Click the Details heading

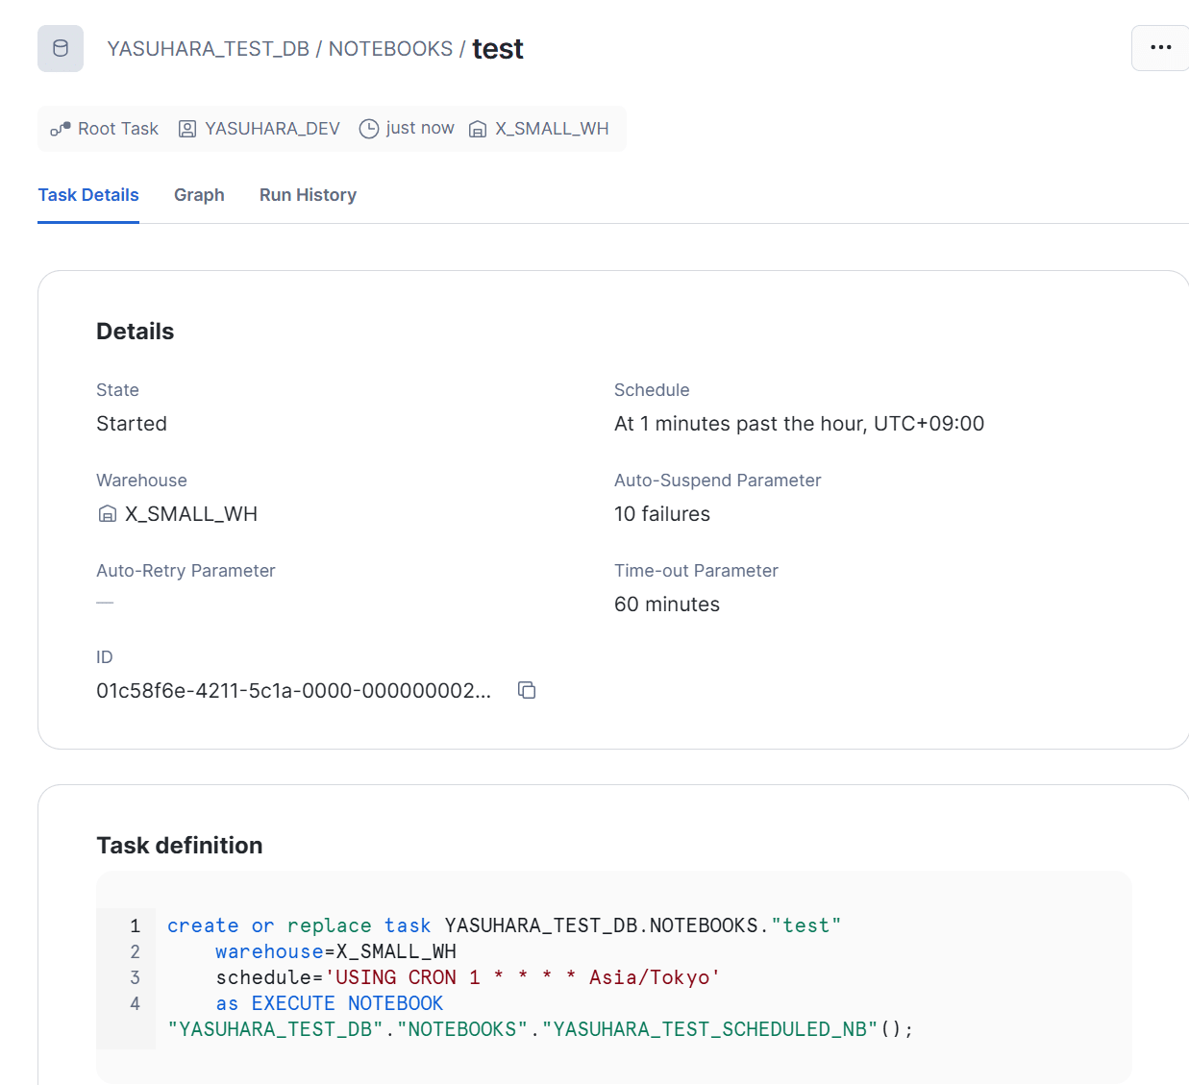(x=136, y=332)
